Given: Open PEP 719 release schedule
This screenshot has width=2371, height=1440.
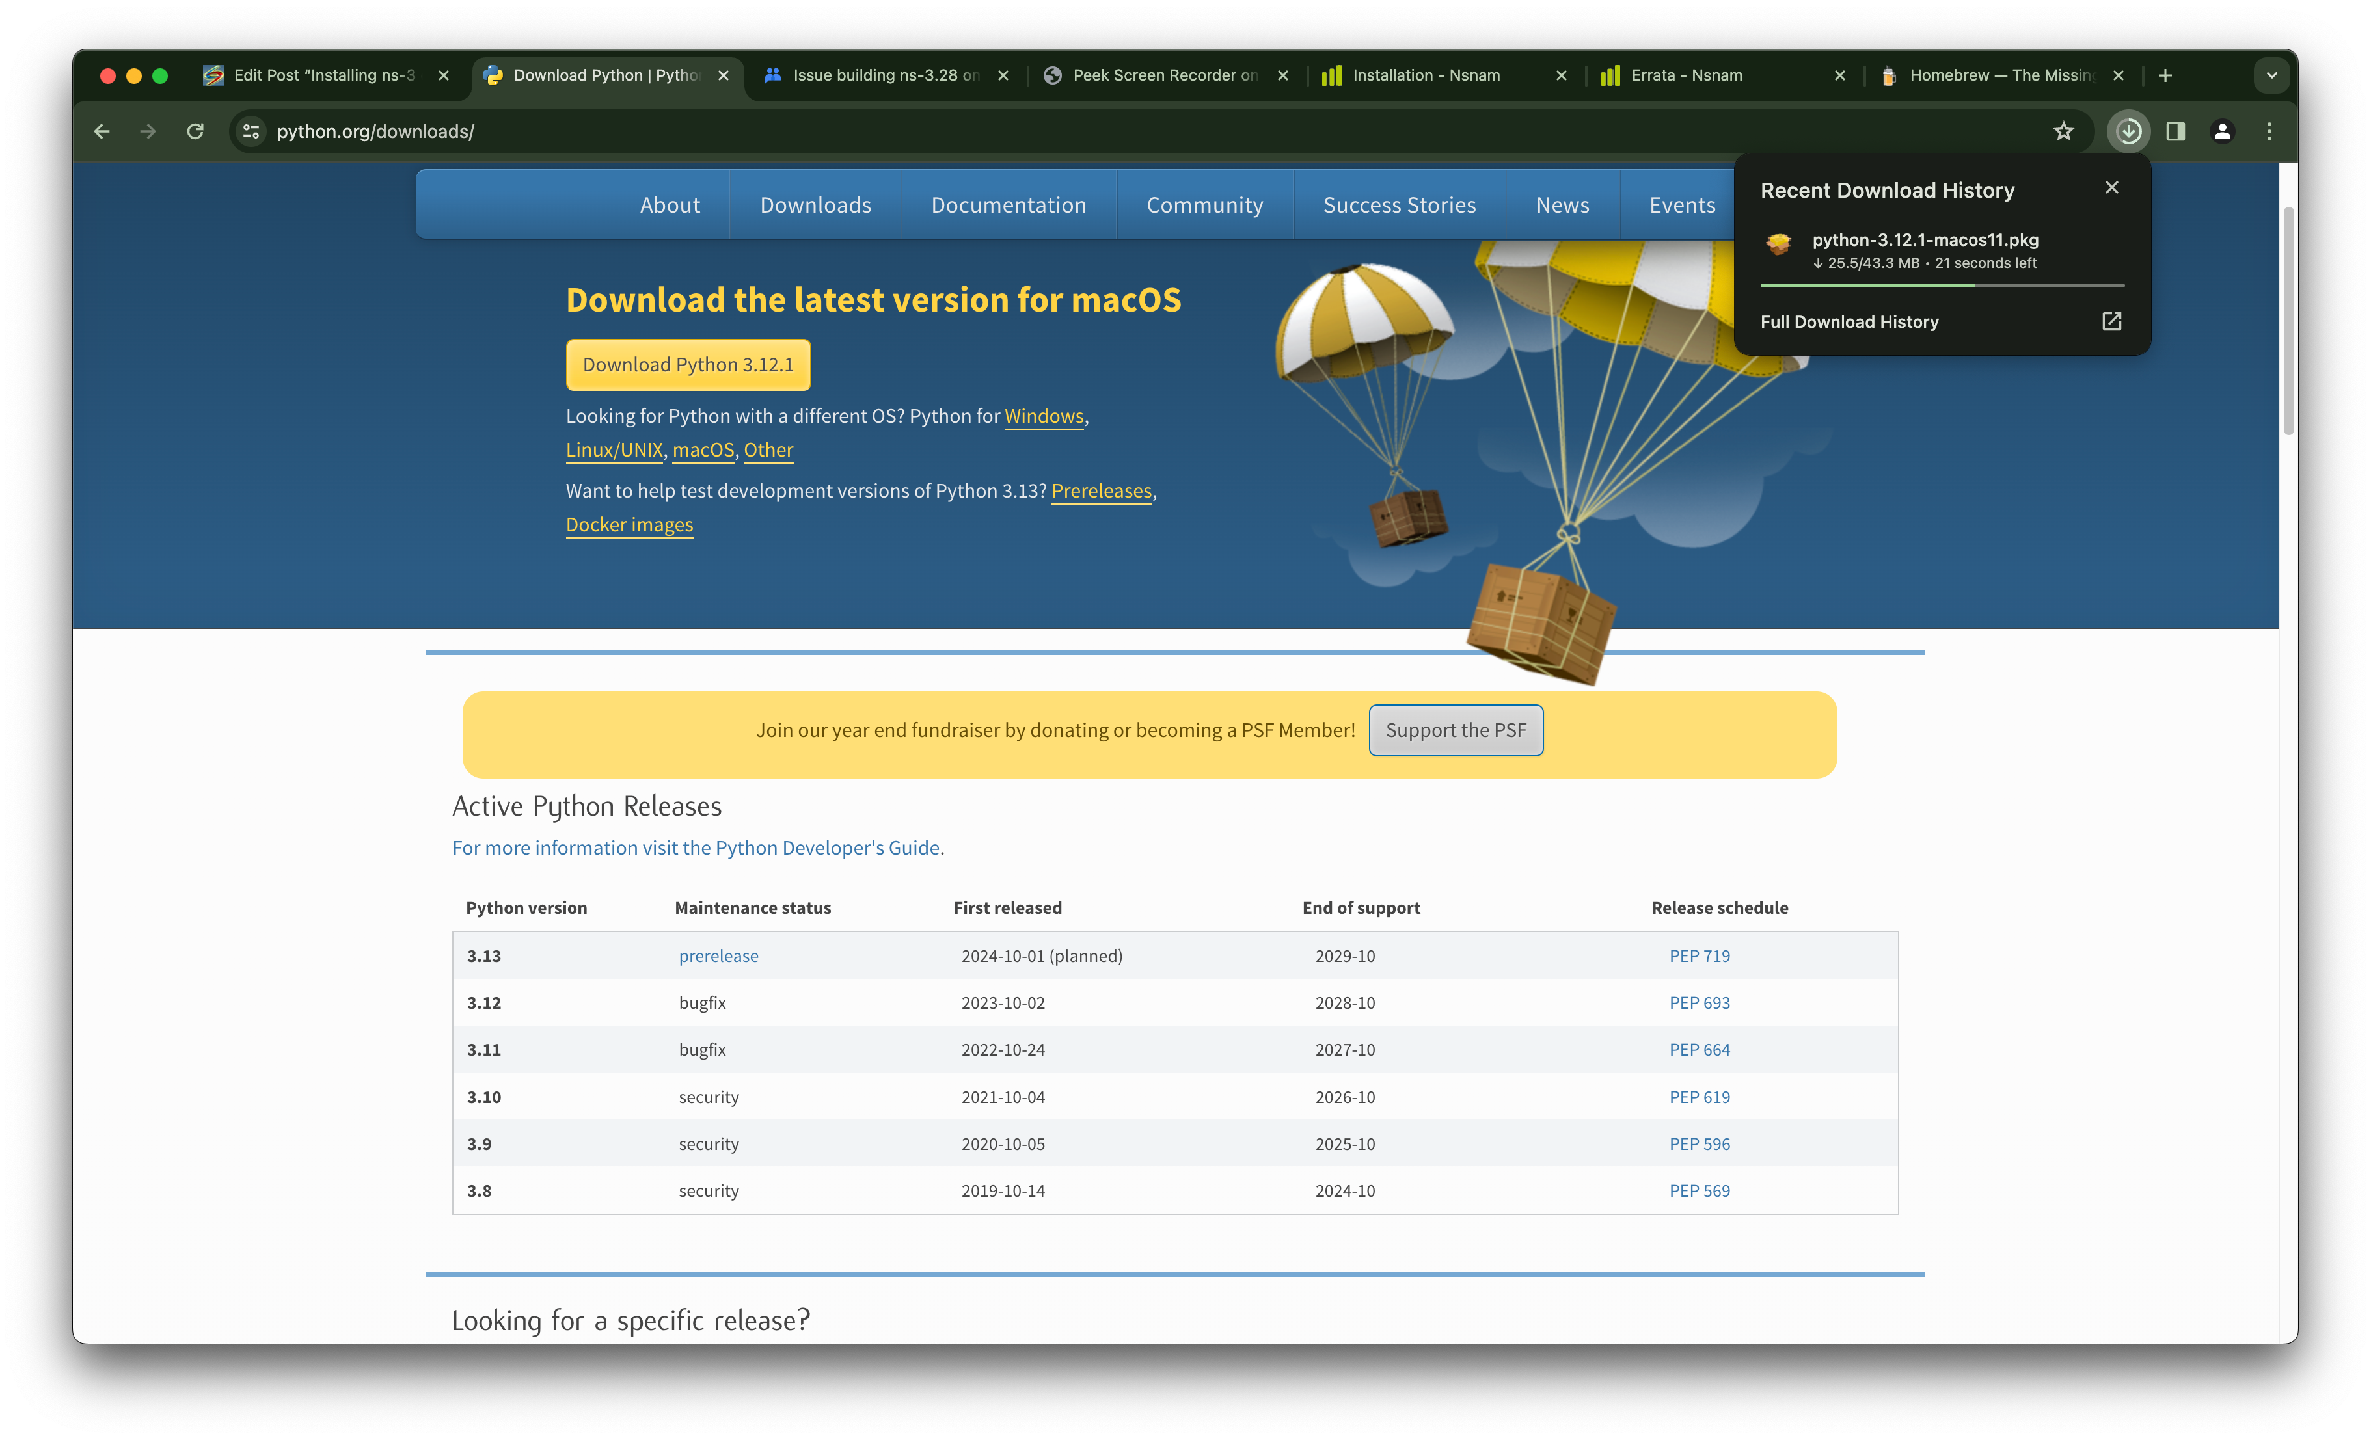Looking at the screenshot, I should pyautogui.click(x=1700, y=956).
